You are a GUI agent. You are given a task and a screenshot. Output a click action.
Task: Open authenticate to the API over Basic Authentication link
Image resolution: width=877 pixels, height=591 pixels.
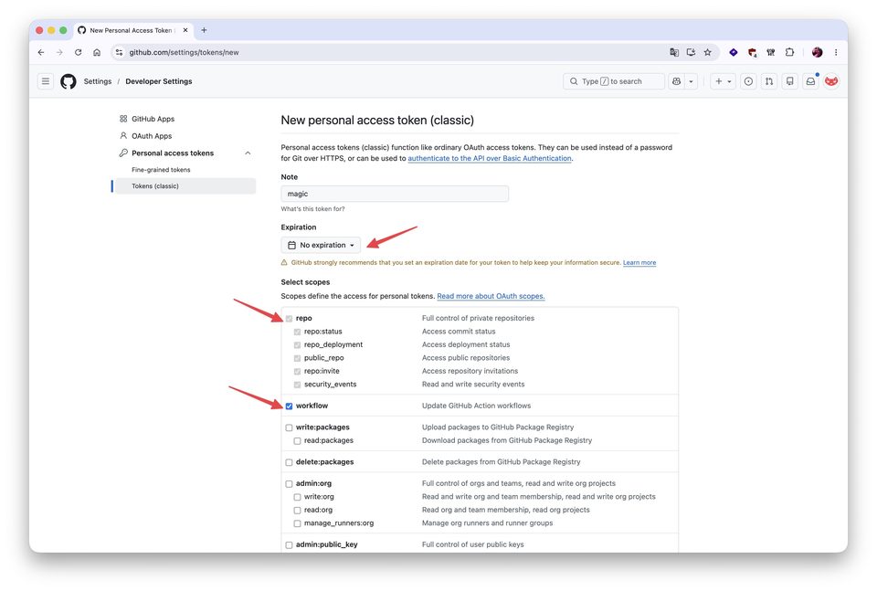point(490,159)
